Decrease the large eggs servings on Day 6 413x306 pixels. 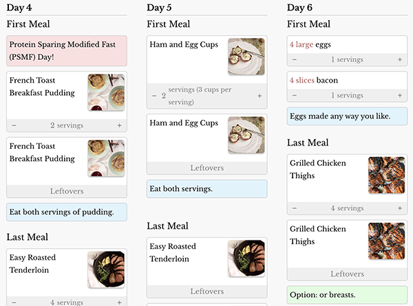click(295, 59)
